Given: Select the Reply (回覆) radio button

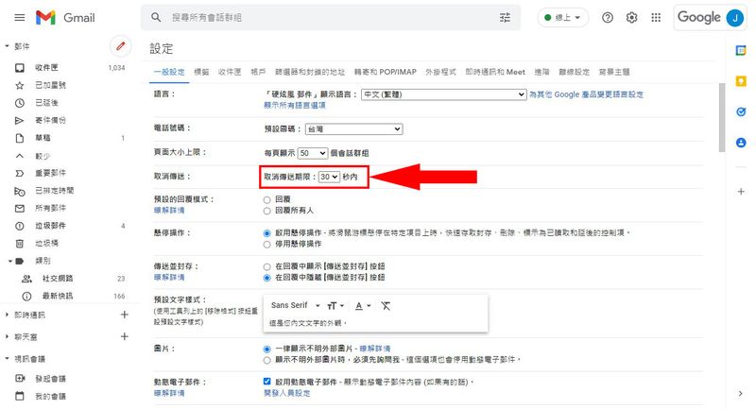Looking at the screenshot, I should pyautogui.click(x=267, y=199).
